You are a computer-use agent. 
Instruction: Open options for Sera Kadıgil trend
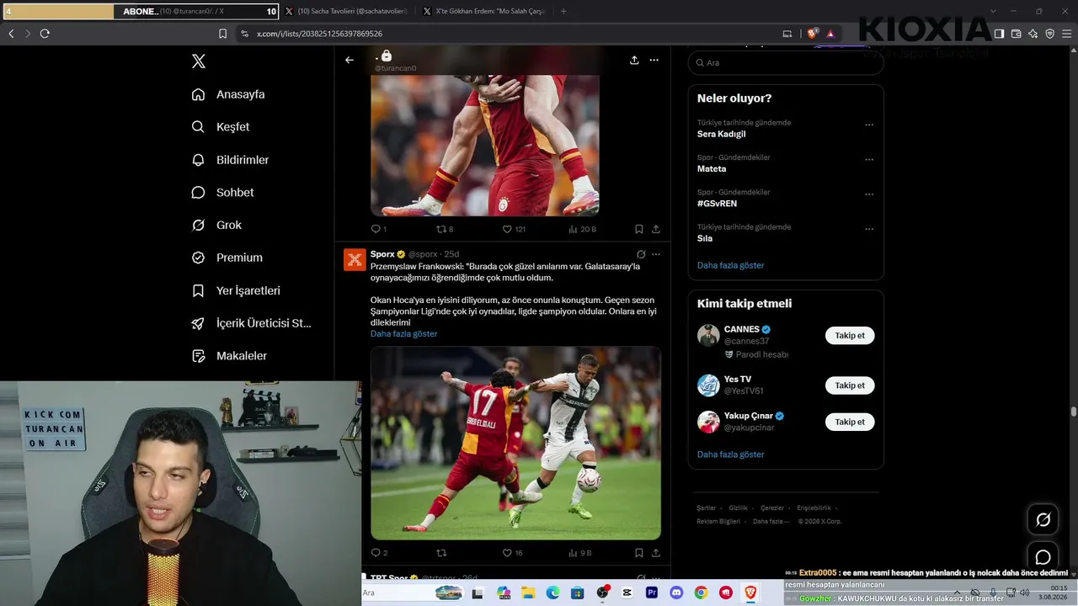[869, 125]
